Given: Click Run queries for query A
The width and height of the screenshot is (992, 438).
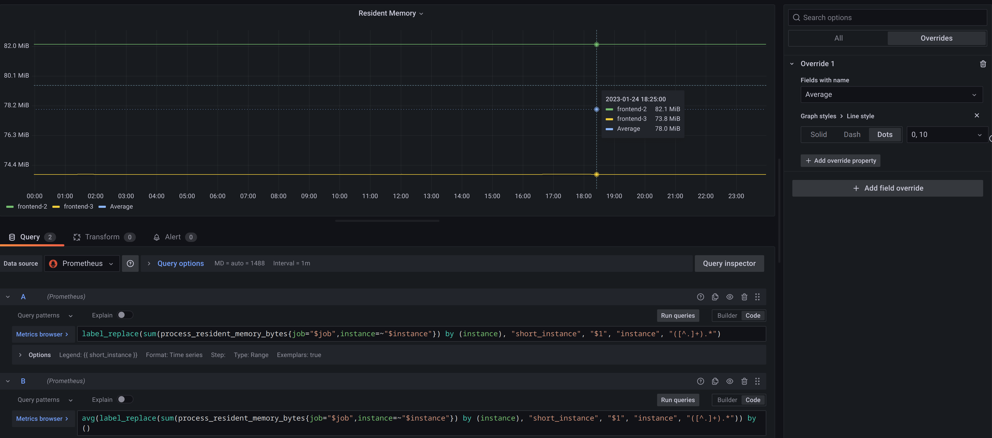Looking at the screenshot, I should click(x=677, y=315).
